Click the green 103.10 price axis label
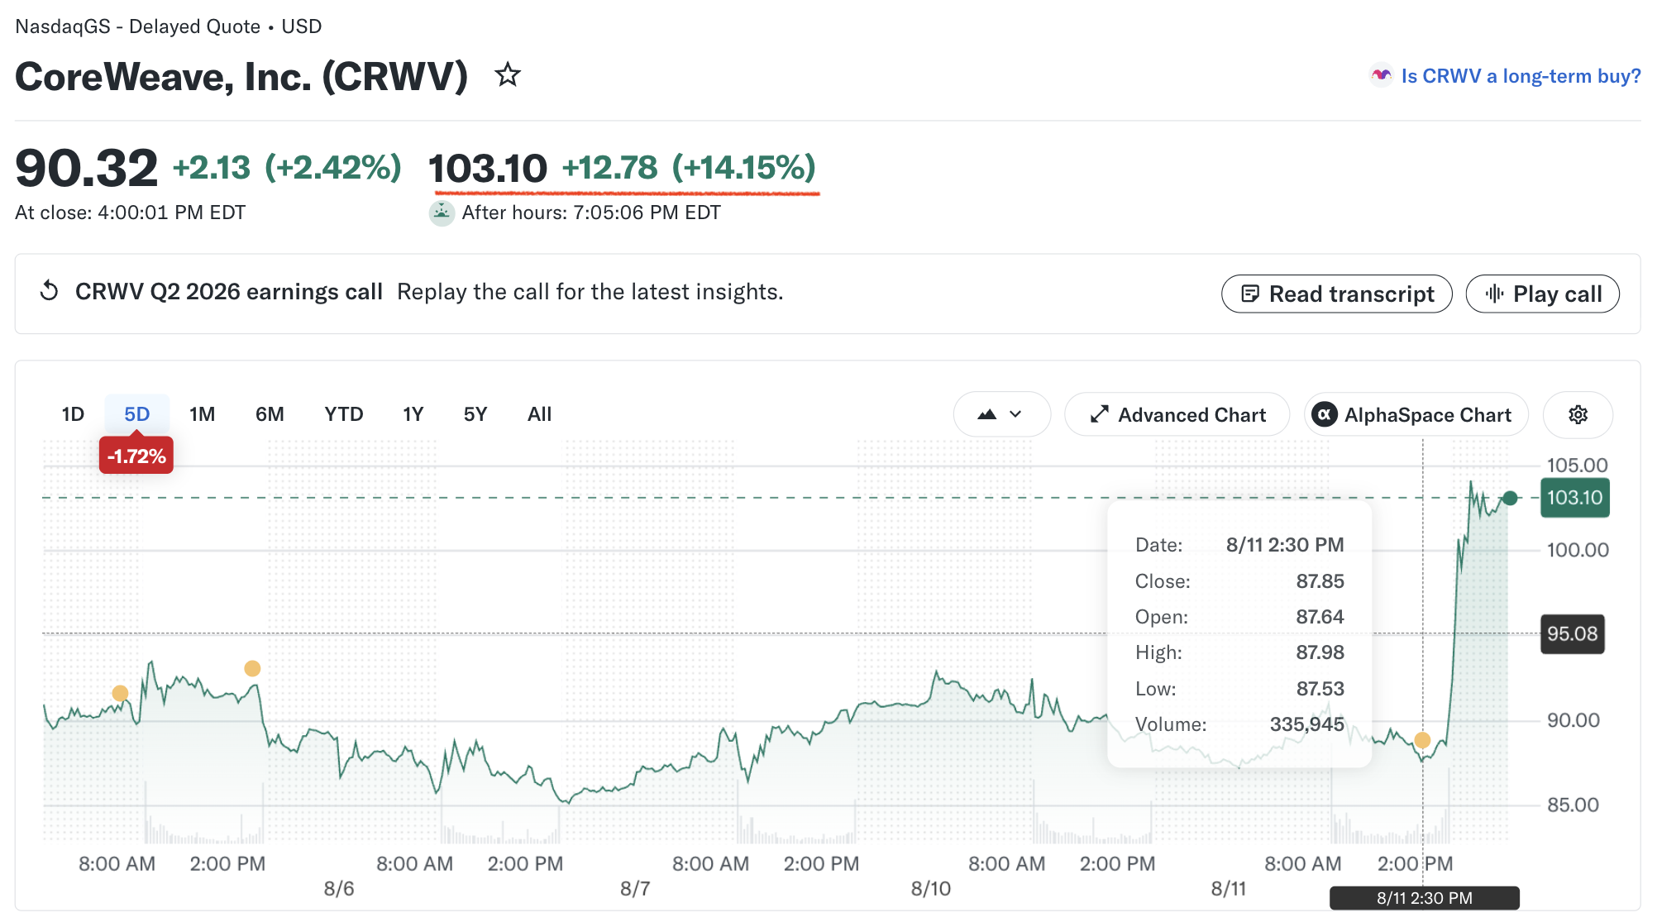This screenshot has width=1657, height=922. point(1574,498)
